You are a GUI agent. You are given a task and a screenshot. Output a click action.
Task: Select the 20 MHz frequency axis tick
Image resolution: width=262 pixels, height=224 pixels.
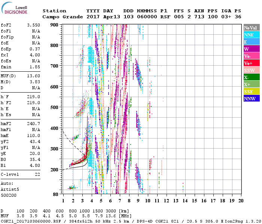(241, 200)
